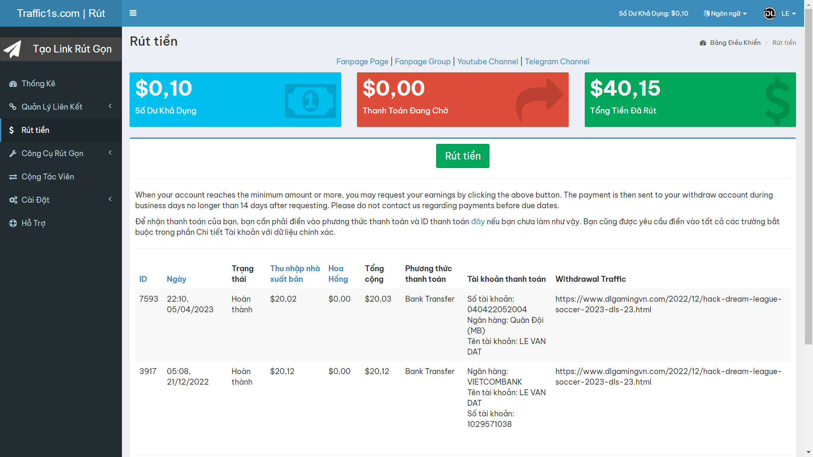Viewport: 813px width, 457px height.
Task: Sort table by Ngày column header
Action: pos(176,279)
